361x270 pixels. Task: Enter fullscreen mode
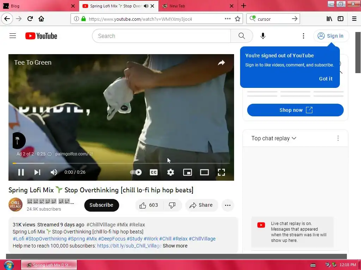(x=221, y=172)
